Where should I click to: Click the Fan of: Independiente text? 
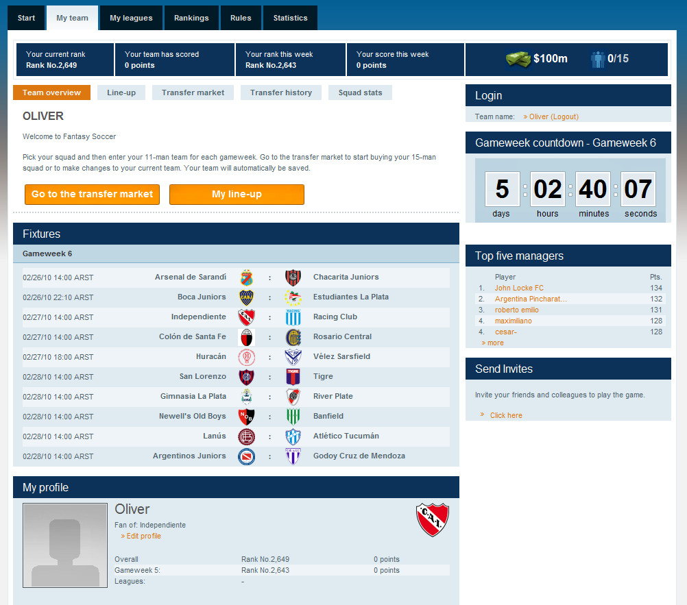pos(150,525)
